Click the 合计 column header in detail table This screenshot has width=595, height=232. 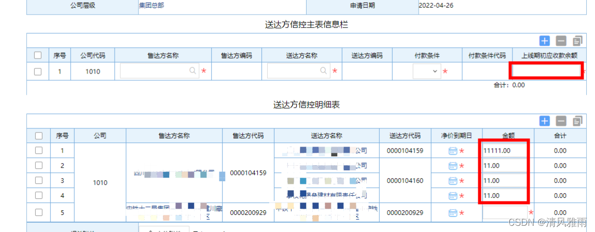pyautogui.click(x=560, y=135)
